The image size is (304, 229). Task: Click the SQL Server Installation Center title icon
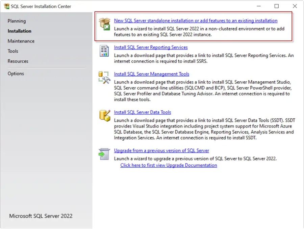[7, 6]
